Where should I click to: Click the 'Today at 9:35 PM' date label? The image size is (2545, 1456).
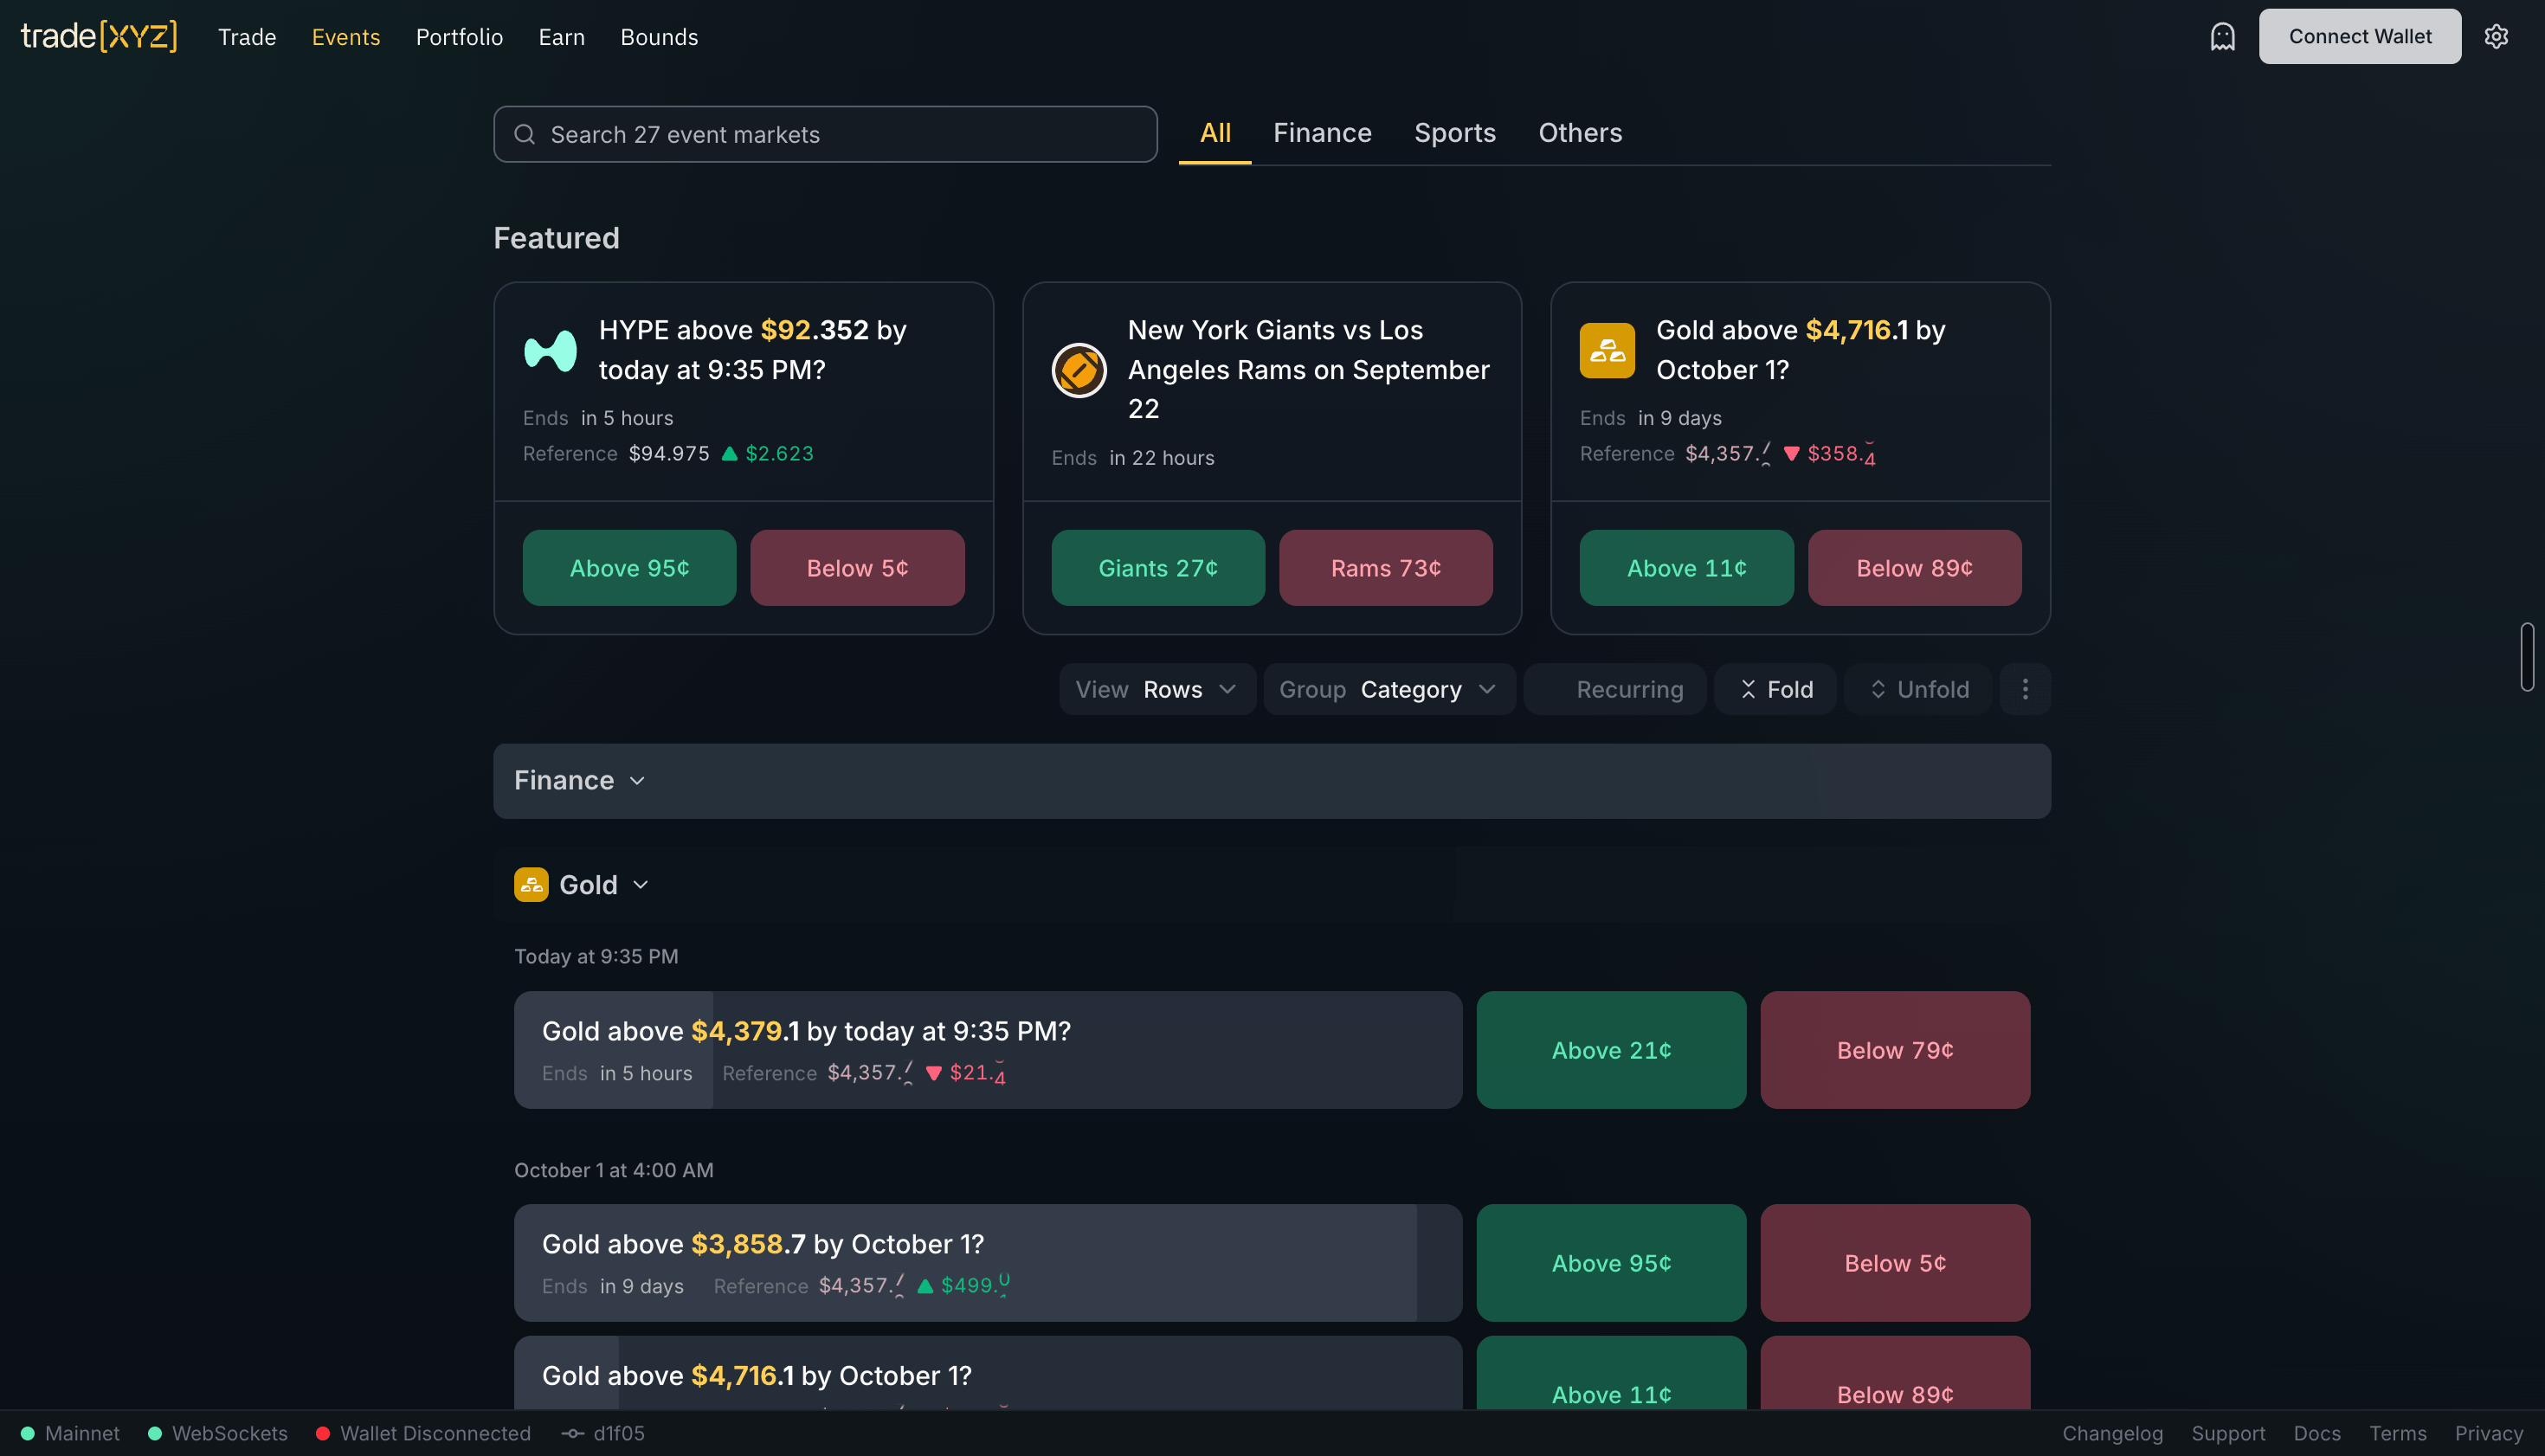coord(596,956)
